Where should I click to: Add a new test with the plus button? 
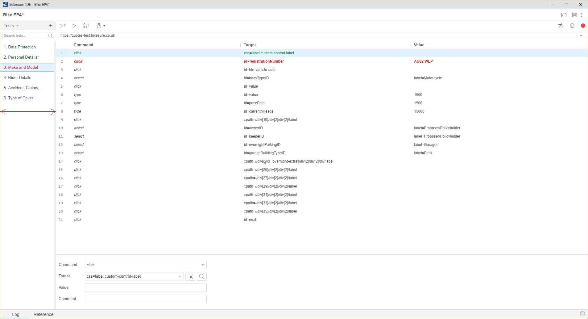pyautogui.click(x=51, y=25)
